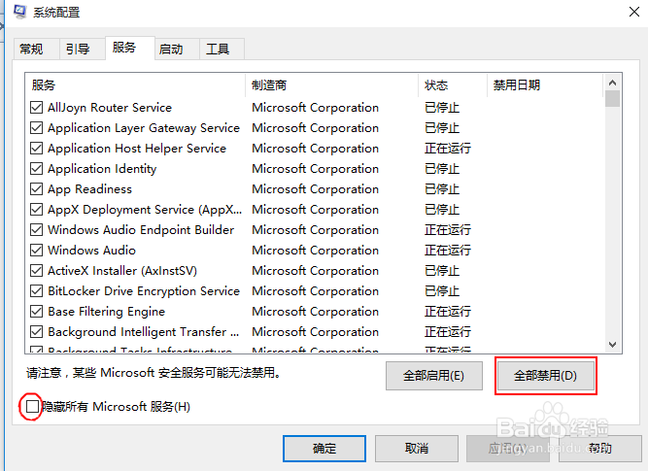Switch to the 启动 tab

pyautogui.click(x=171, y=50)
